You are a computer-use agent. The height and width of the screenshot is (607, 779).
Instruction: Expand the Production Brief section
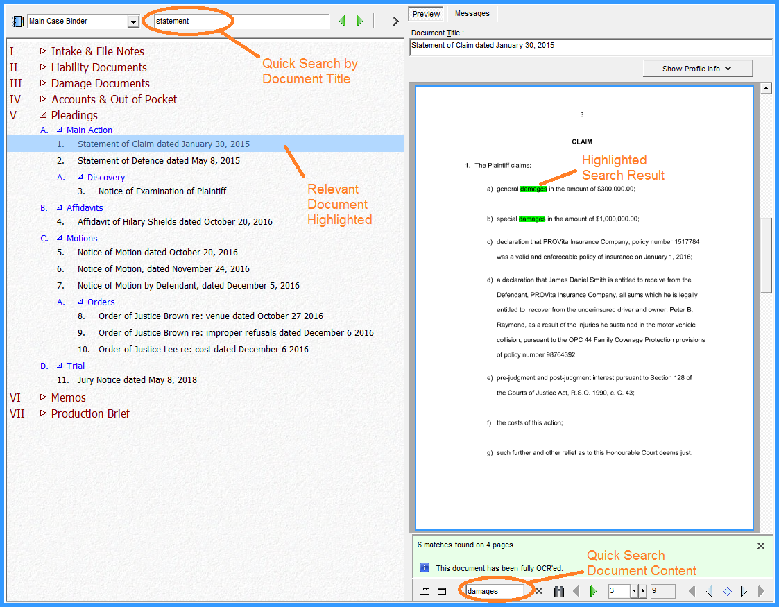(43, 413)
